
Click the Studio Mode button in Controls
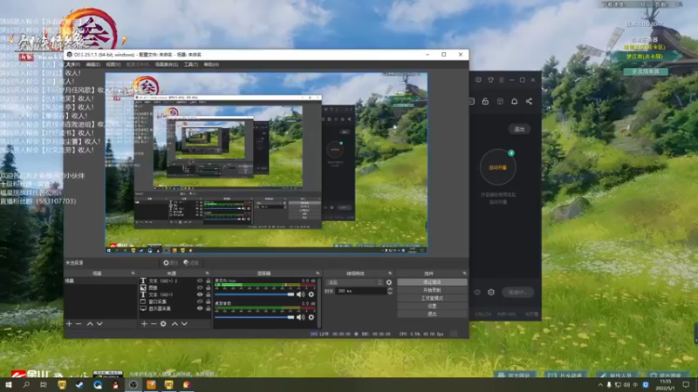tap(432, 298)
